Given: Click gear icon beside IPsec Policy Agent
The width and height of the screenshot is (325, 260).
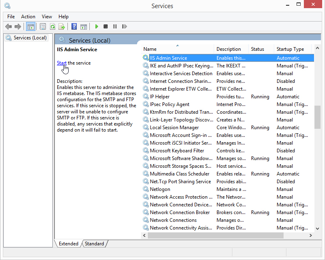Looking at the screenshot, I should (x=146, y=104).
